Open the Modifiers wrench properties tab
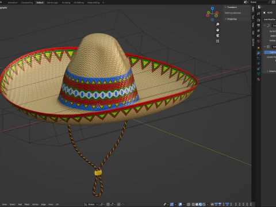The image size is (276, 207). click(x=259, y=53)
